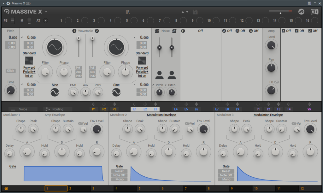Open the Massive X header dropdown arrow
This screenshot has height=193, width=323.
[x=46, y=12]
